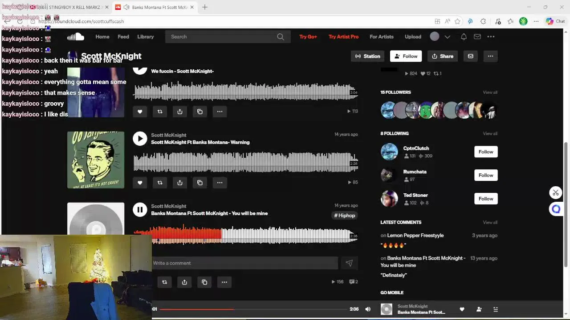The image size is (570, 320).
Task: Repost 'You will be mine' track
Action: point(165,282)
